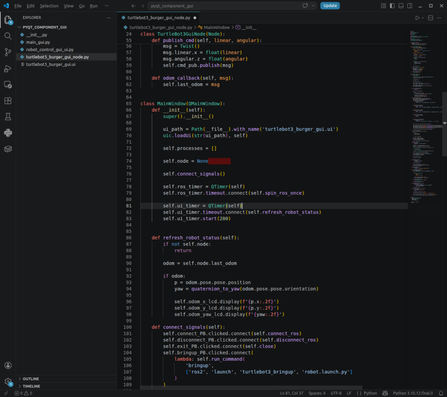Select the turtlebot3_burger_gui_node.py editor tab
The width and height of the screenshot is (447, 397).
pos(158,17)
